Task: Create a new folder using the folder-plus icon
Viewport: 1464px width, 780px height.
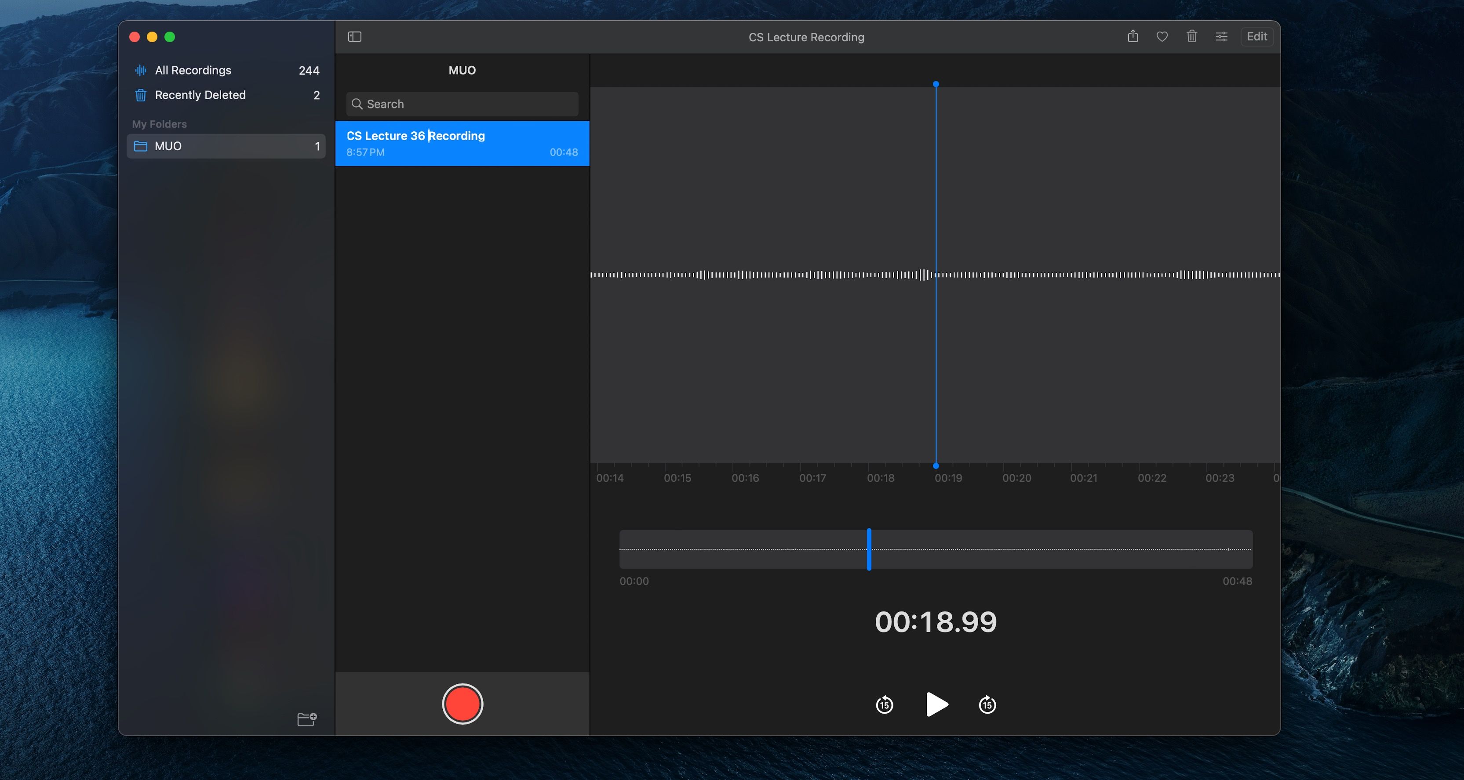Action: pos(306,719)
